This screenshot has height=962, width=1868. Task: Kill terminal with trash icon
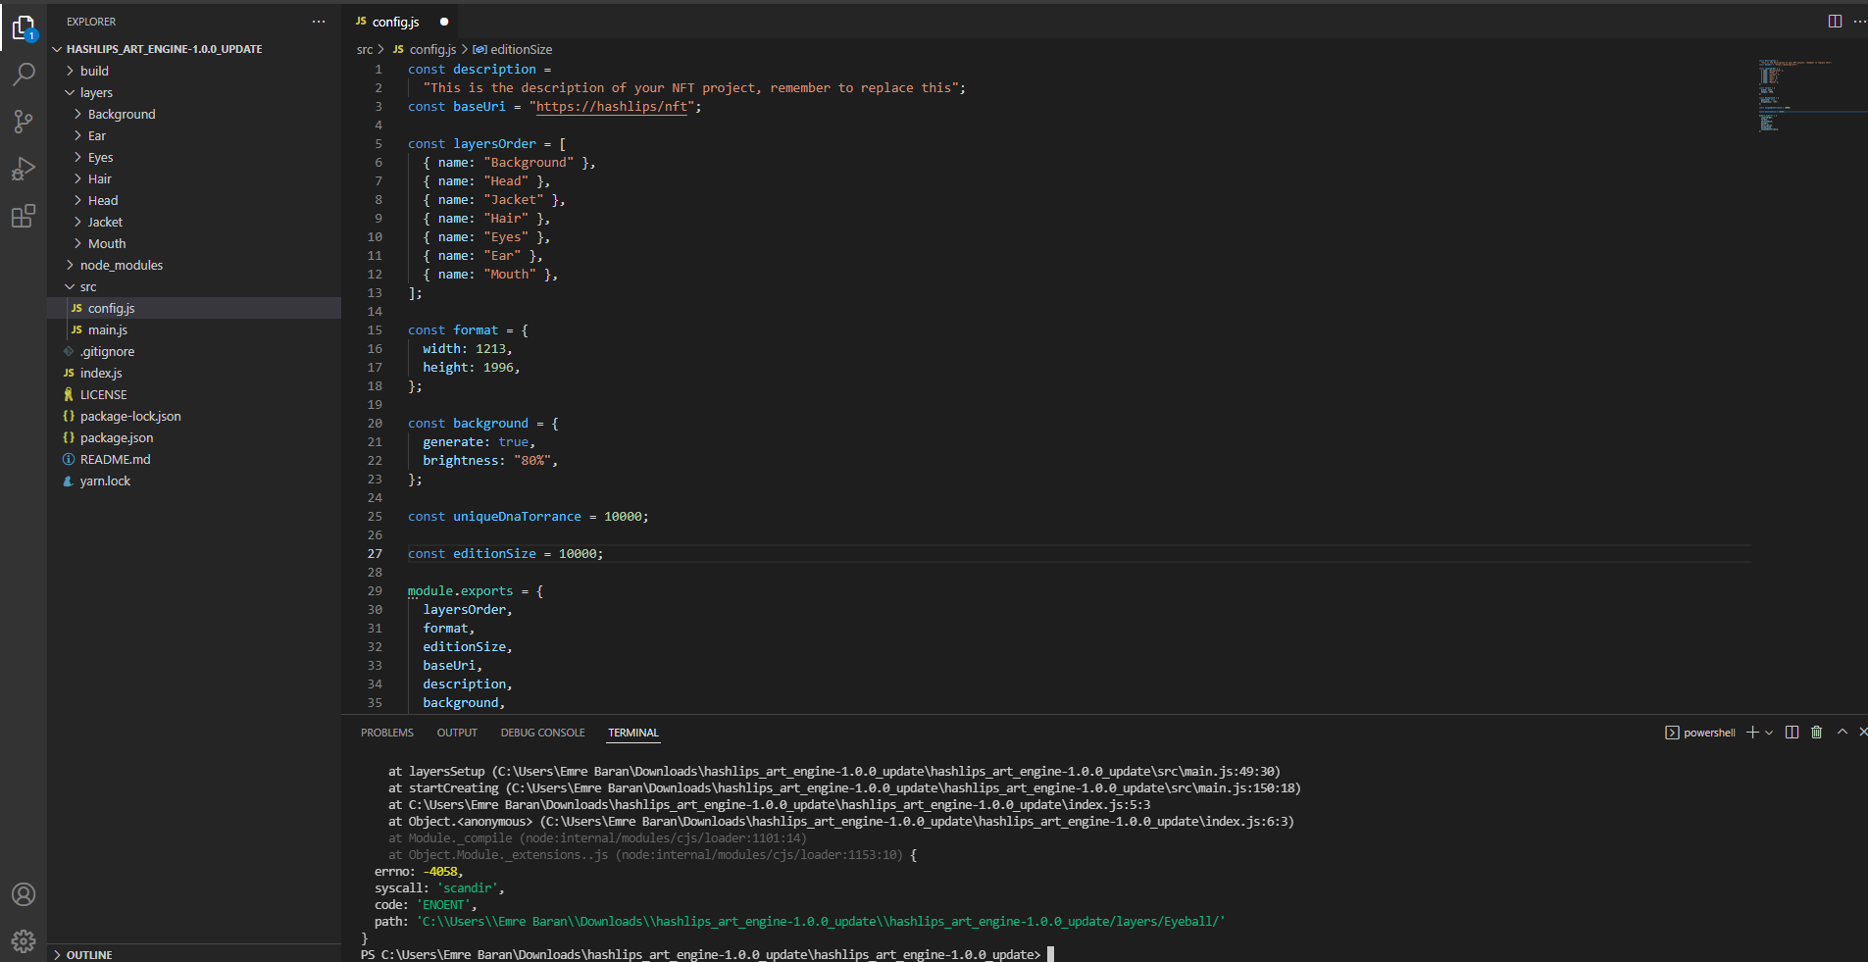1816,733
